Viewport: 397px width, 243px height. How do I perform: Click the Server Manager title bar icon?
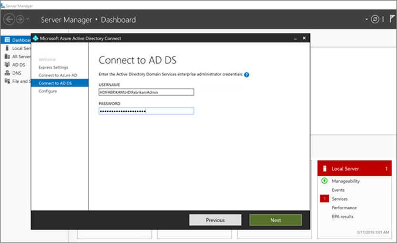pyautogui.click(x=3, y=6)
